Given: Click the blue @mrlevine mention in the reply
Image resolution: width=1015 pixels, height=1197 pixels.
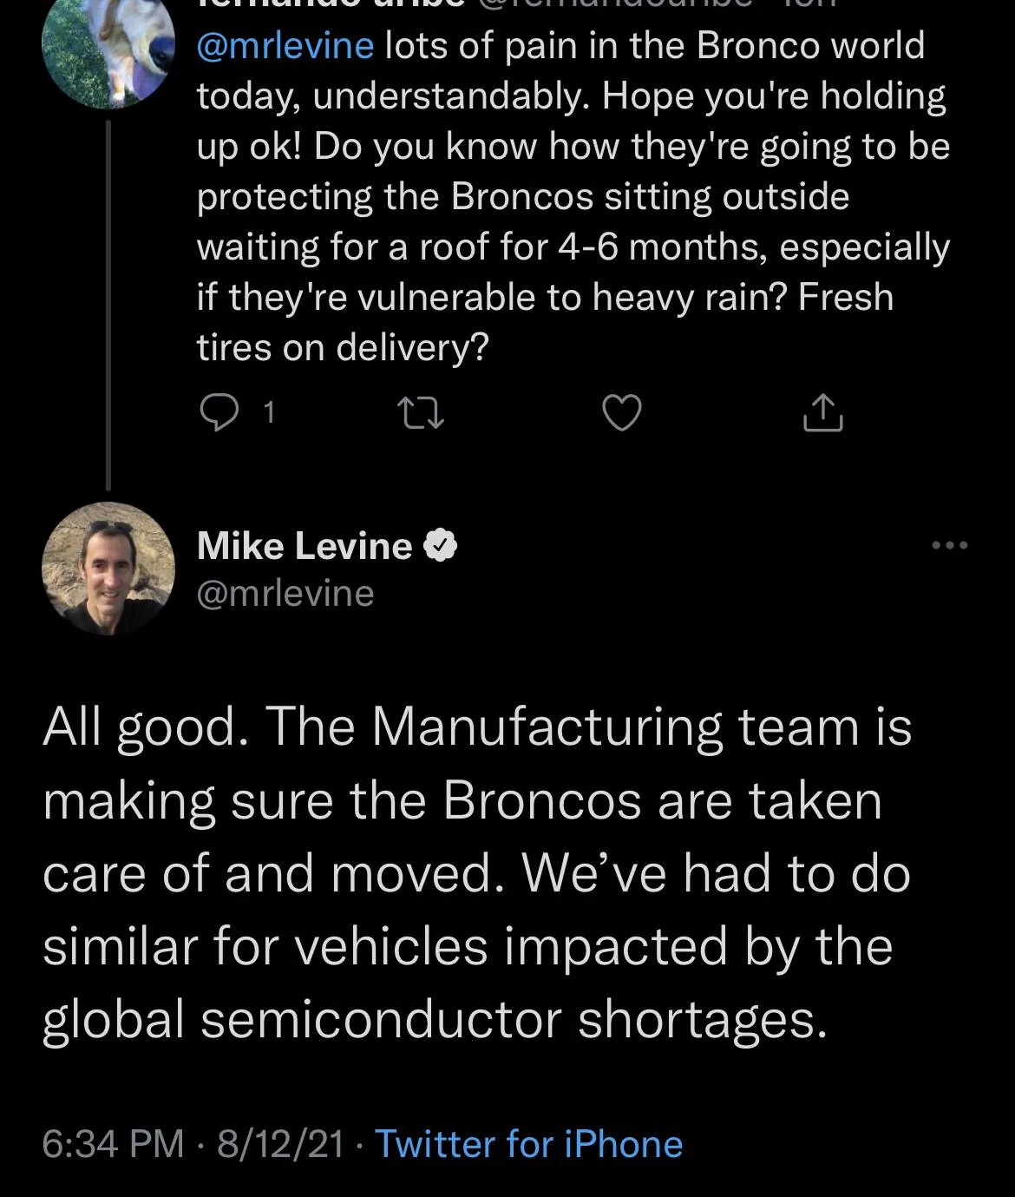Looking at the screenshot, I should pos(285,45).
